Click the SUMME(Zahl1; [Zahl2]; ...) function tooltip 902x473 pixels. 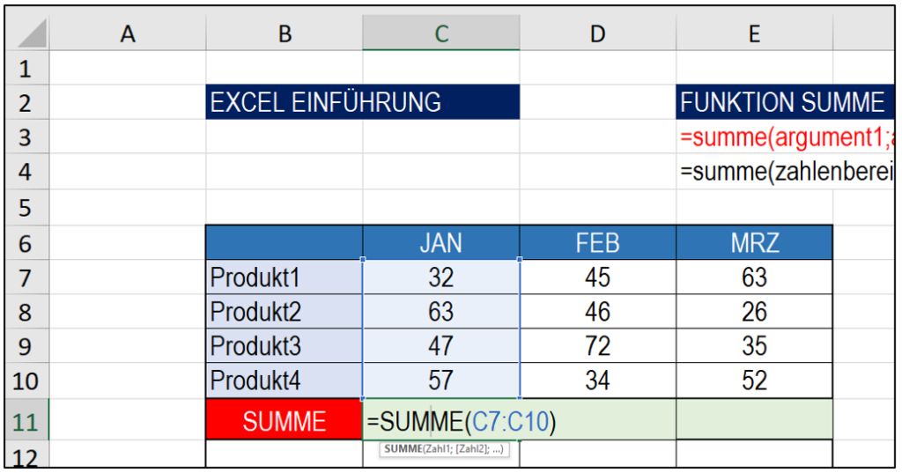click(444, 449)
